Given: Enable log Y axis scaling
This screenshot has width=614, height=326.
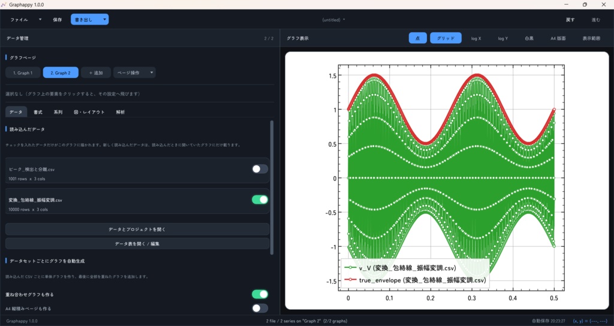Looking at the screenshot, I should 503,38.
